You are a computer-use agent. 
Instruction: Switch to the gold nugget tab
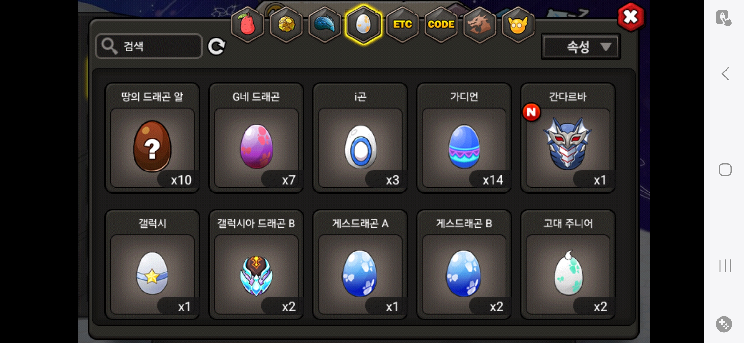[286, 24]
